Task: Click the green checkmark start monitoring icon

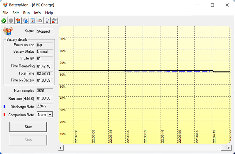Action: tap(4, 20)
